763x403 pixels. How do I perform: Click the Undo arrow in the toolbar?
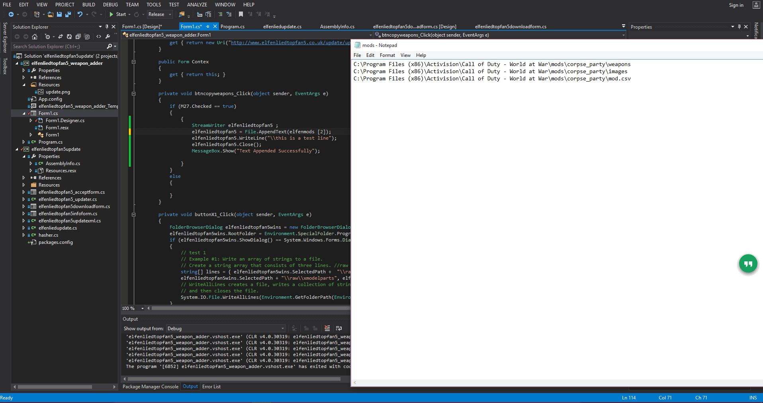tap(80, 14)
